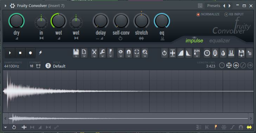Toggle the clock time display button
This screenshot has width=256, height=133.
[222, 65]
